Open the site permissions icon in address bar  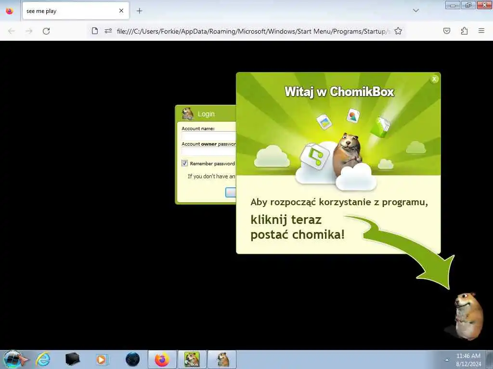tap(108, 31)
